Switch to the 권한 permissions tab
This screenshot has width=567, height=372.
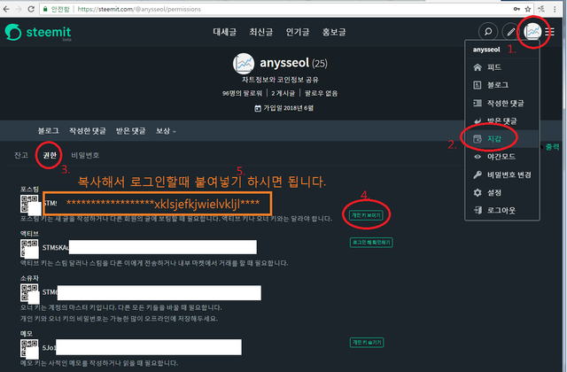[50, 155]
